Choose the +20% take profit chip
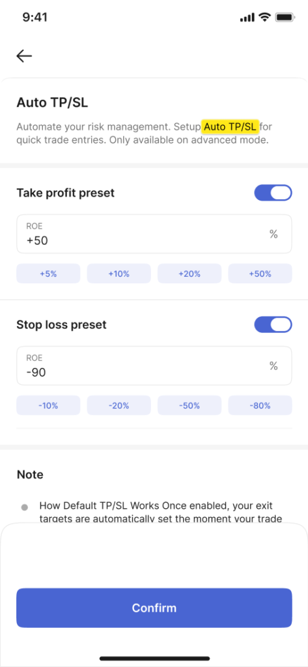The image size is (308, 667). click(189, 274)
